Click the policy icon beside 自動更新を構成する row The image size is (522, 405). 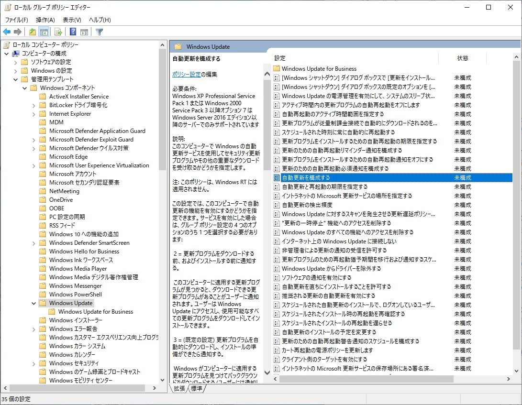(x=277, y=178)
